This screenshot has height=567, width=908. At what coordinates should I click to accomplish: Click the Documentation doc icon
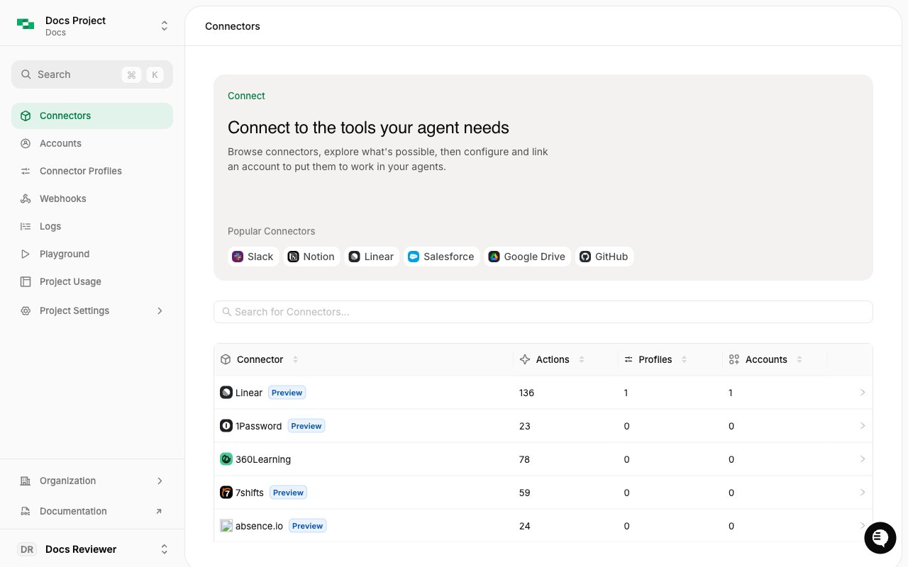(26, 511)
